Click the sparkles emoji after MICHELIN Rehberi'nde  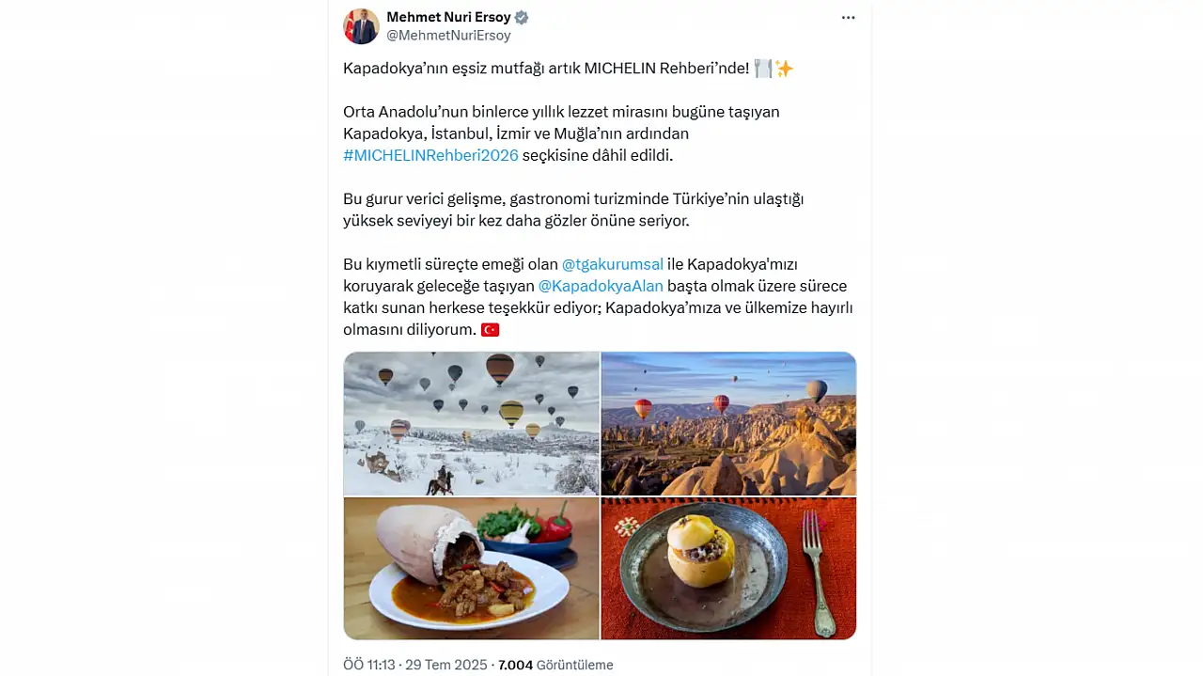pos(784,69)
